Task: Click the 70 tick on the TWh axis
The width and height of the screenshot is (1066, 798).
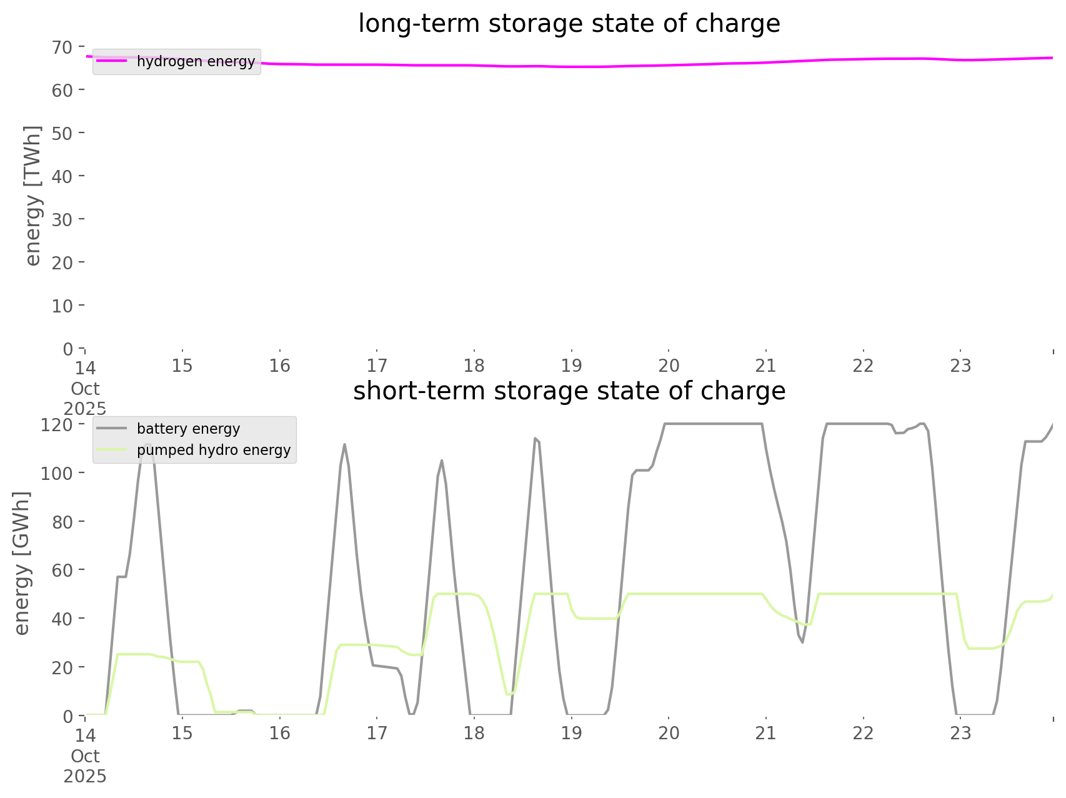Action: tap(62, 47)
